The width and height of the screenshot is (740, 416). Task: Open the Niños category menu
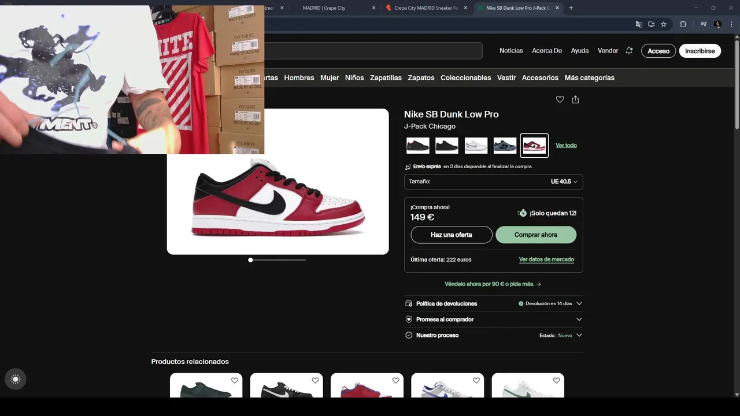coord(354,77)
